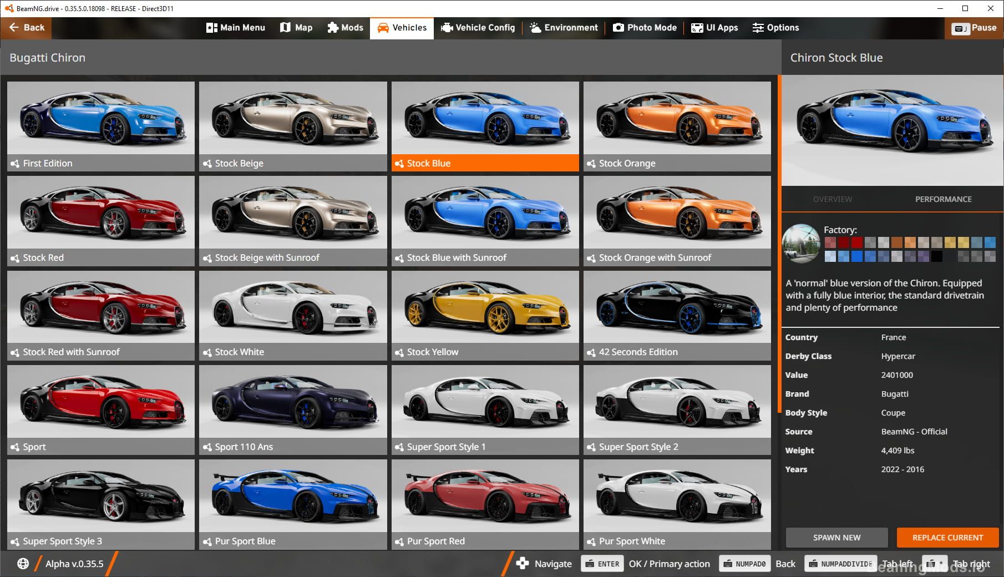Click the NUMPAD0 key hint
This screenshot has width=1004, height=577.
[744, 564]
